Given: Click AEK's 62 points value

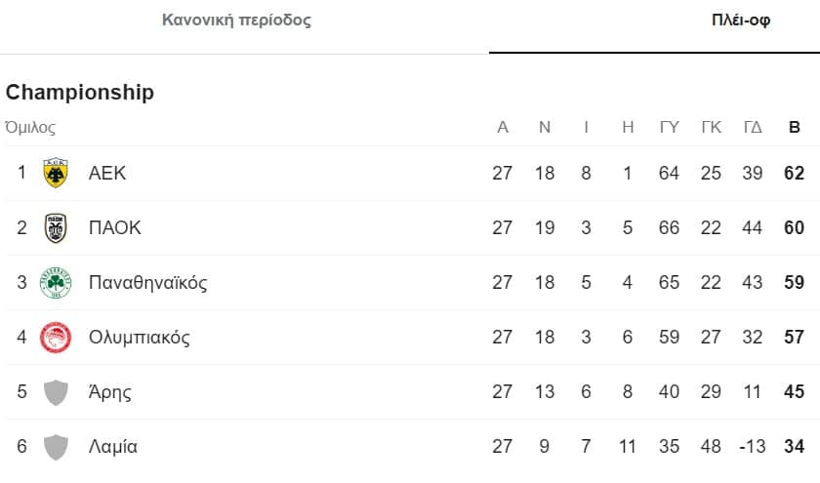Looking at the screenshot, I should [794, 174].
